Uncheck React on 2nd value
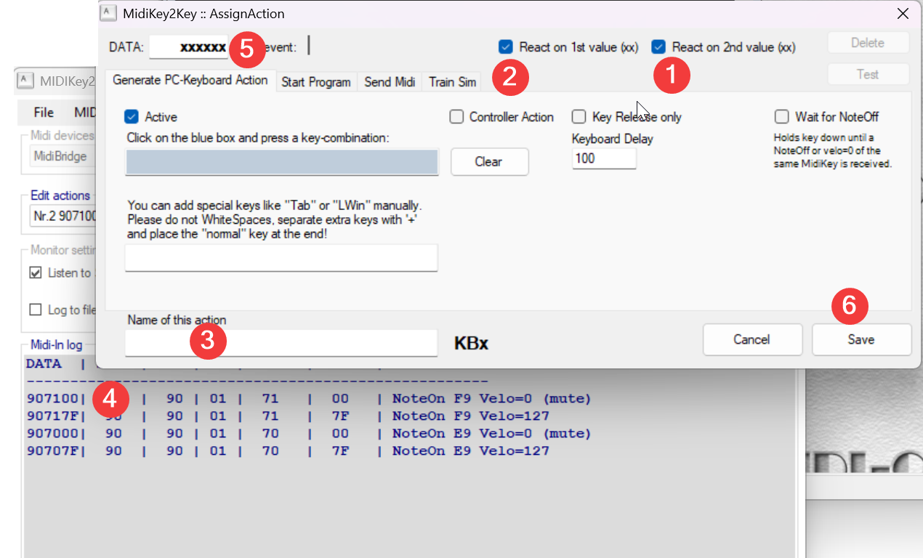The image size is (923, 558). tap(658, 47)
